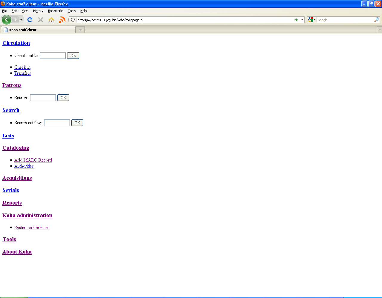Click the Patrons Search text field
Screen dimensions: 382x298
coord(43,98)
